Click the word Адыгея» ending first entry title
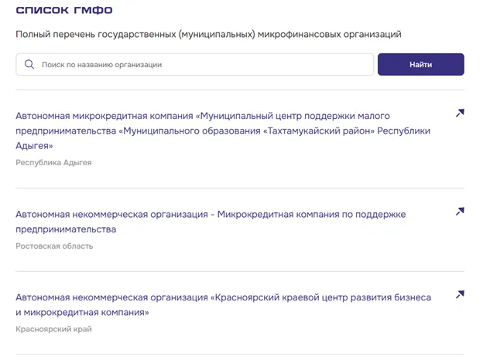Viewport: 483px width, 363px height. click(x=33, y=146)
